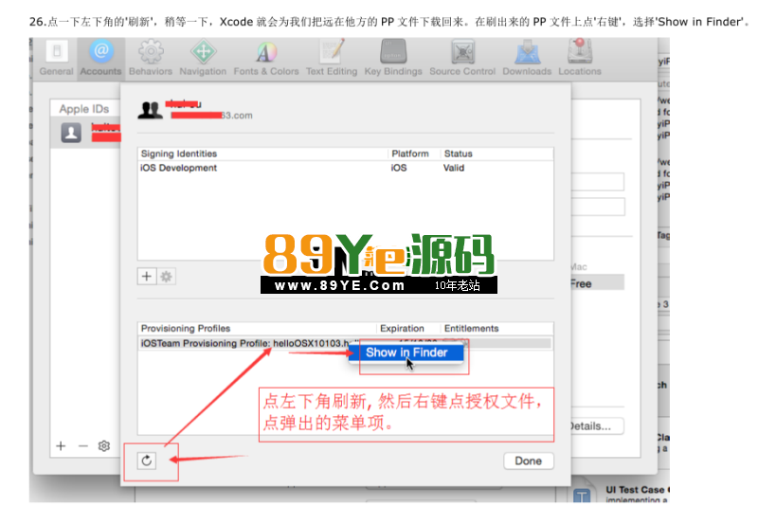Open the Locations preferences tab
Image resolution: width=758 pixels, height=525 pixels.
tap(580, 59)
